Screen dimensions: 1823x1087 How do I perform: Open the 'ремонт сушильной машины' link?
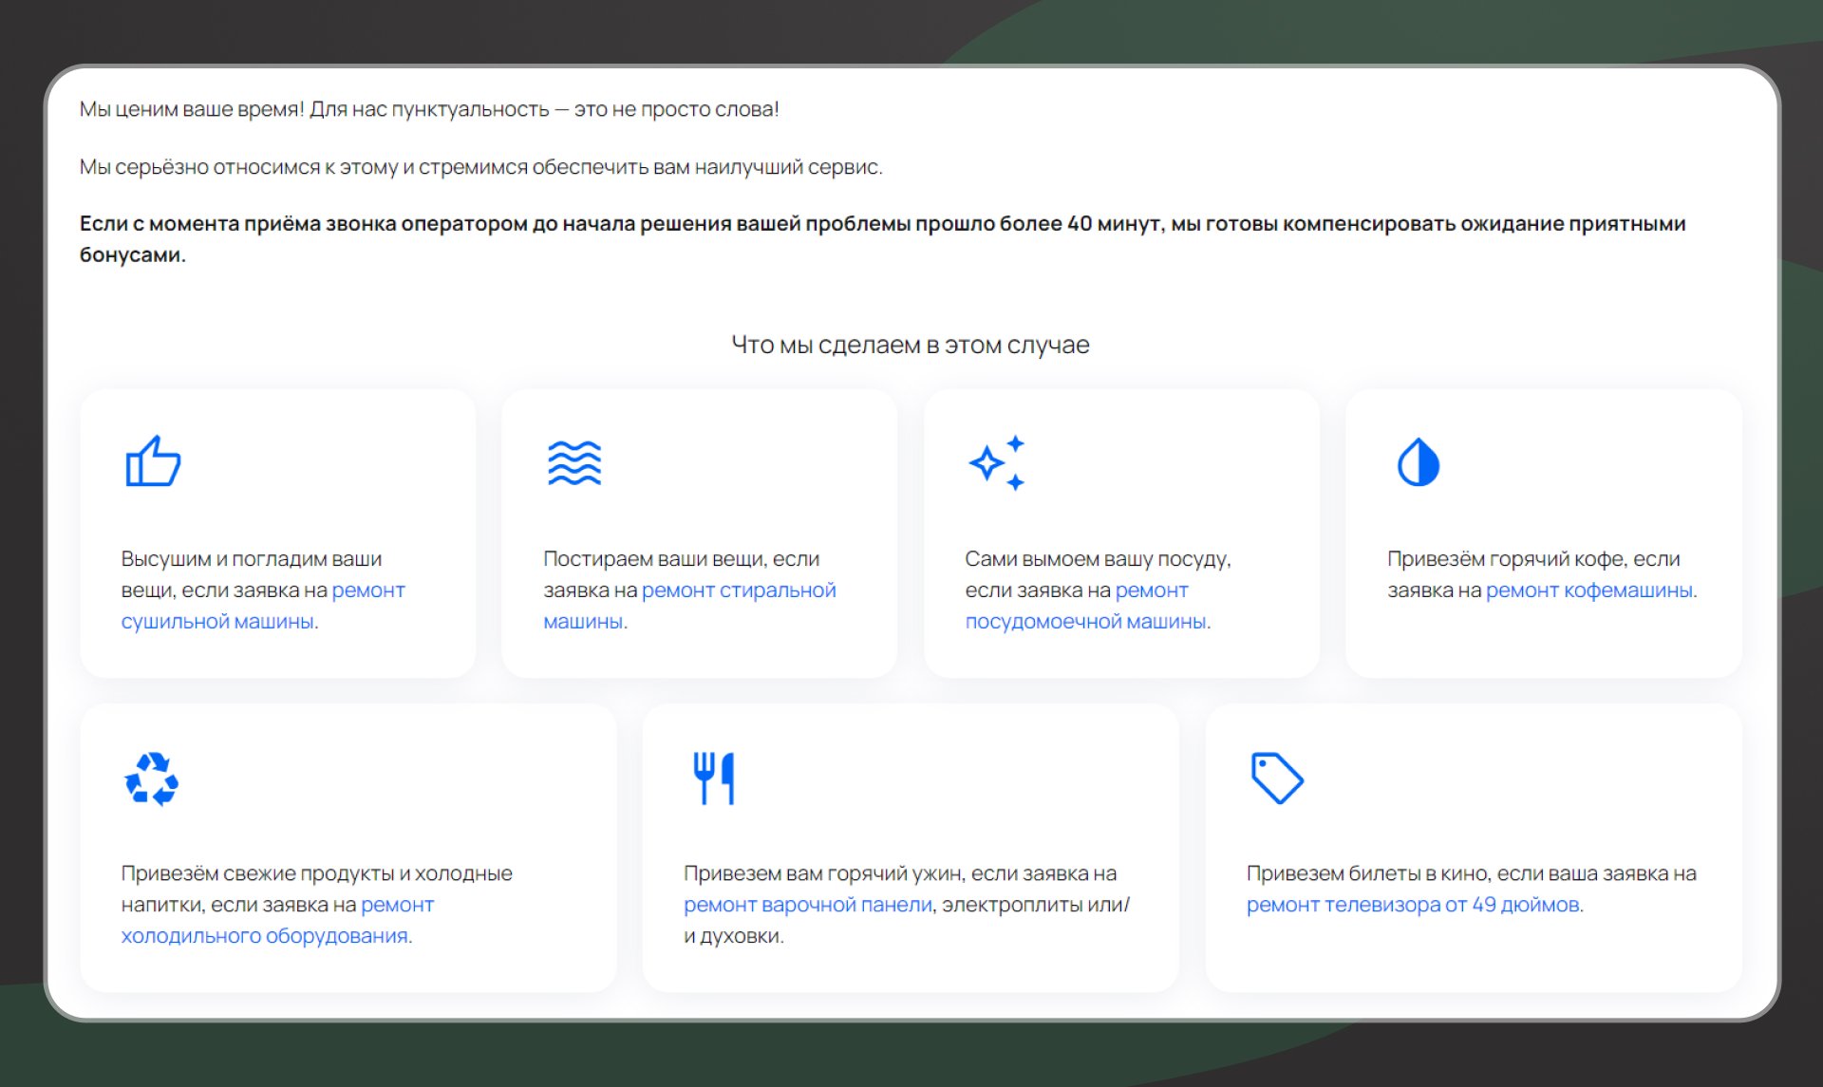(217, 621)
